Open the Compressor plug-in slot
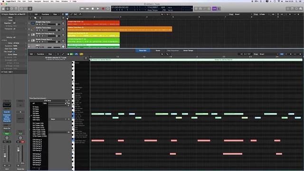The width and height of the screenshot is (304, 171). tap(7, 115)
